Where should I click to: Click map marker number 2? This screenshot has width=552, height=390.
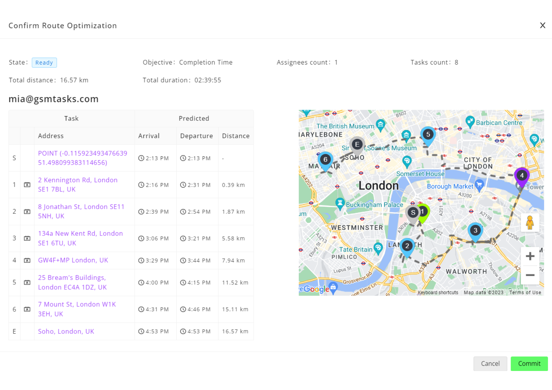407,246
